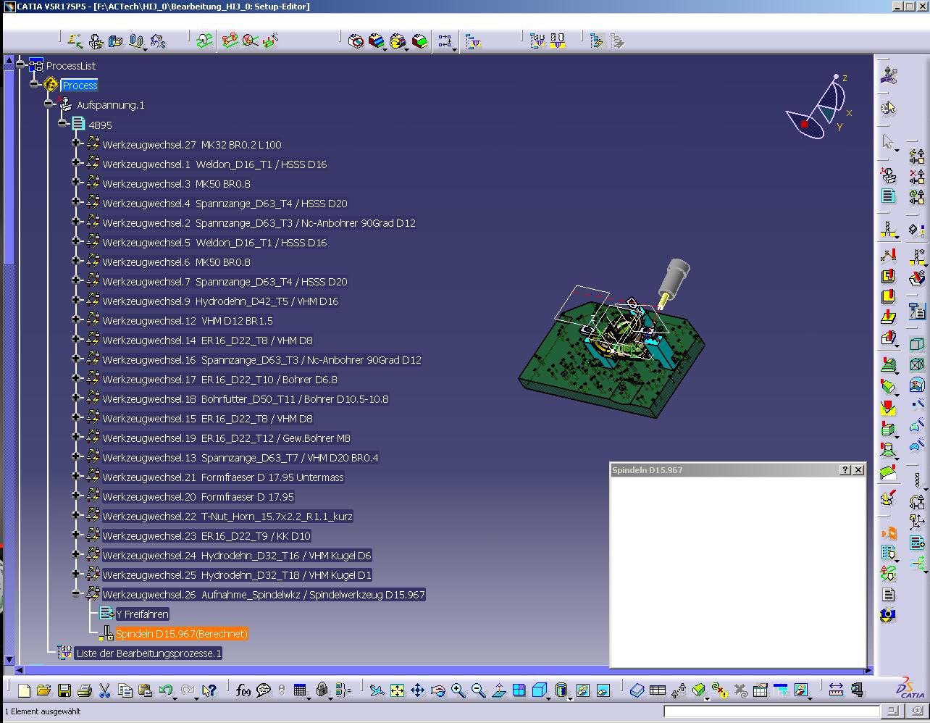Select Werkzeugwechsel.18 Bohrfutter_D50_T11 row
Image resolution: width=930 pixels, height=723 pixels.
pyautogui.click(x=246, y=399)
